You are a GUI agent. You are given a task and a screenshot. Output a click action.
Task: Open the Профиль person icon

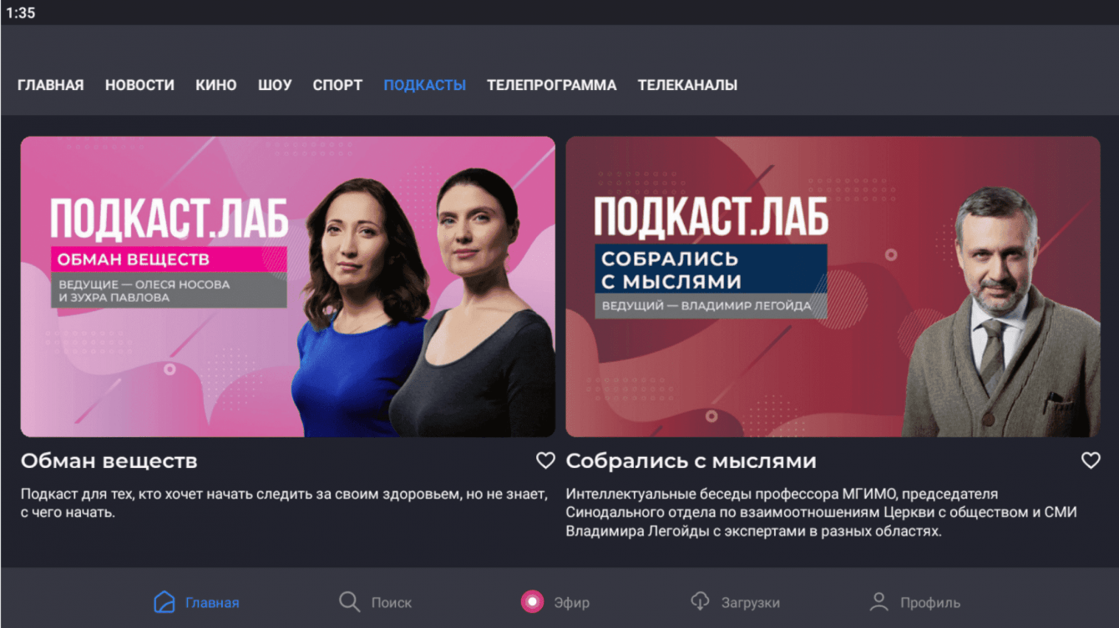coord(878,601)
